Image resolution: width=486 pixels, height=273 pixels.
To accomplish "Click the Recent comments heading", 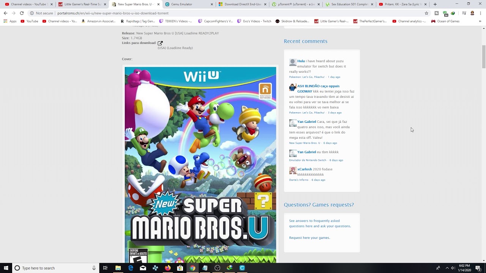I will pos(305,41).
